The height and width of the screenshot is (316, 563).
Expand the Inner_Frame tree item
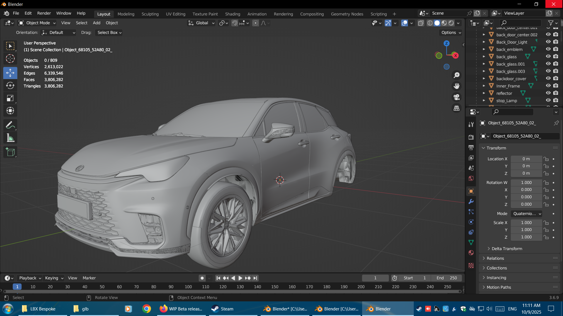click(484, 86)
